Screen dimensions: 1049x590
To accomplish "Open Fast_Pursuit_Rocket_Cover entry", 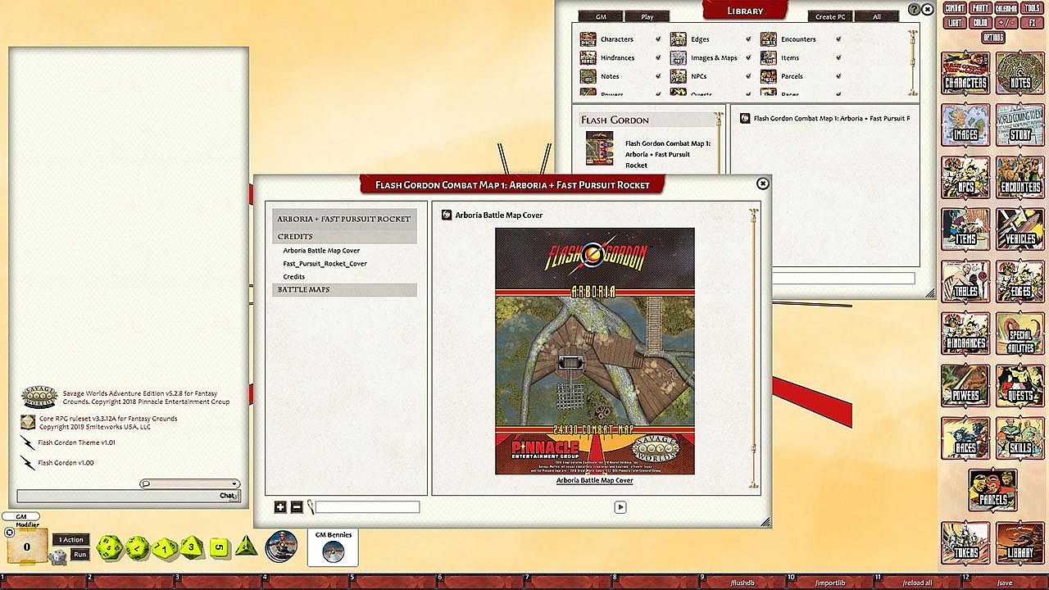I will tap(325, 264).
